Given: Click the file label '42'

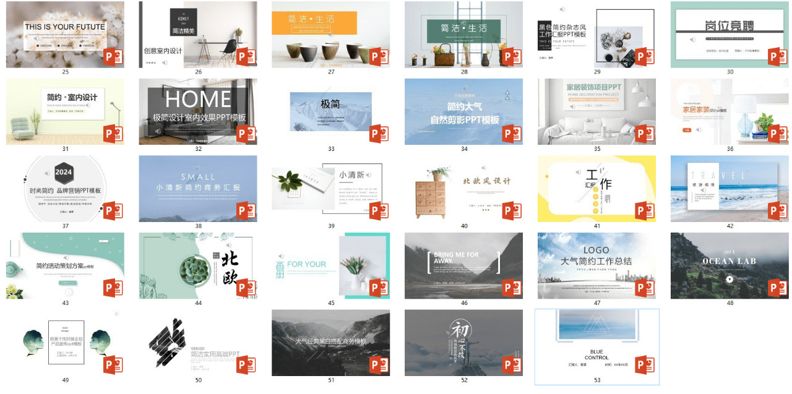Looking at the screenshot, I should (730, 226).
